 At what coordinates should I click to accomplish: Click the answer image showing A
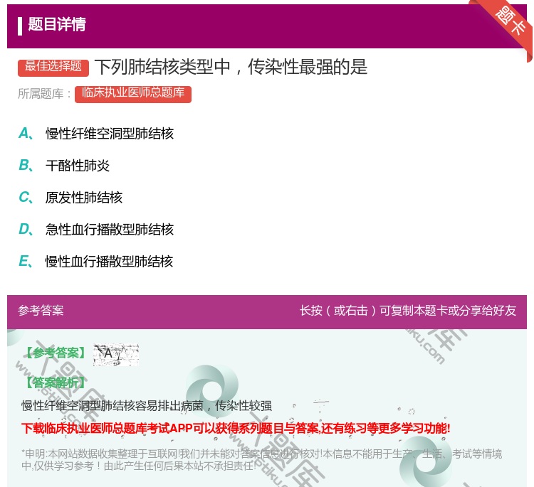pos(116,355)
